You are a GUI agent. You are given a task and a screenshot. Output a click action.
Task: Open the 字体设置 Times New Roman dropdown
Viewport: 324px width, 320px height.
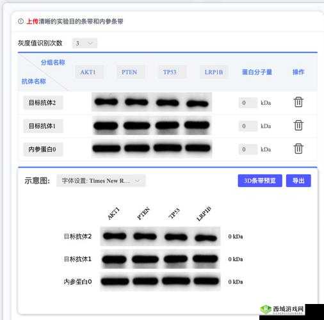(101, 180)
